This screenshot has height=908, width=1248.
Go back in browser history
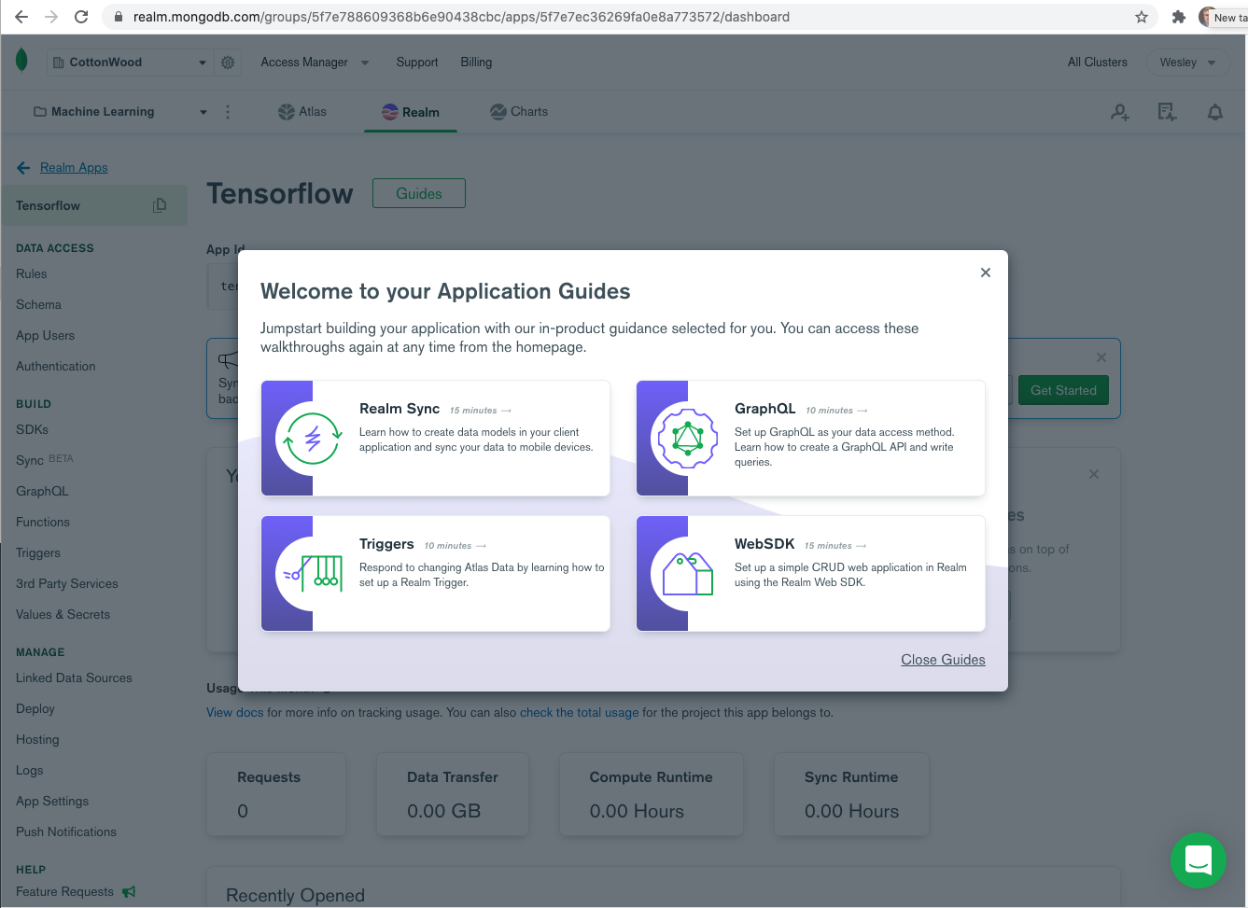21,17
